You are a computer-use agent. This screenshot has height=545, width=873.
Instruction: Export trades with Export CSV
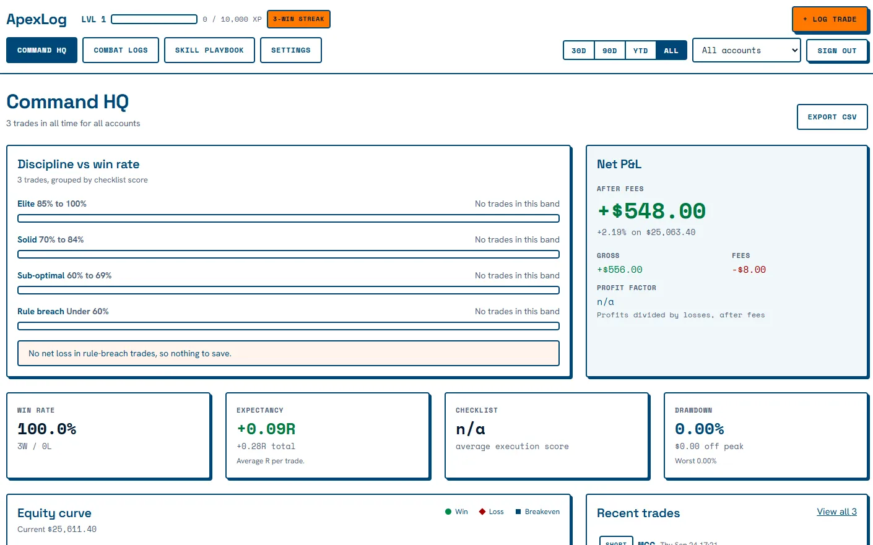(x=832, y=117)
